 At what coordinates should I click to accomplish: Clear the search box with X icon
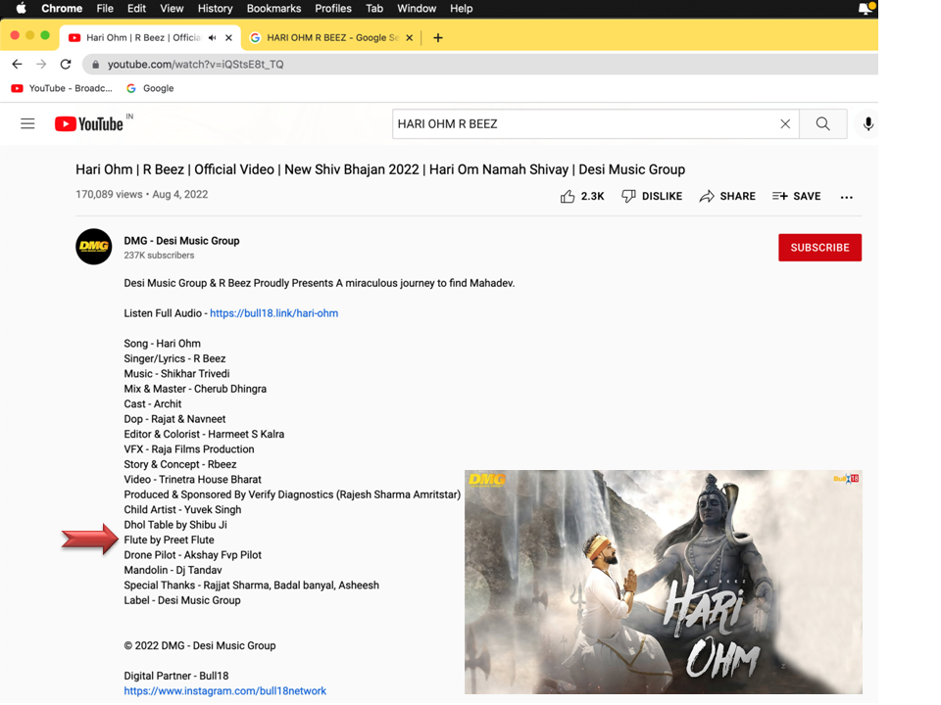pos(785,124)
